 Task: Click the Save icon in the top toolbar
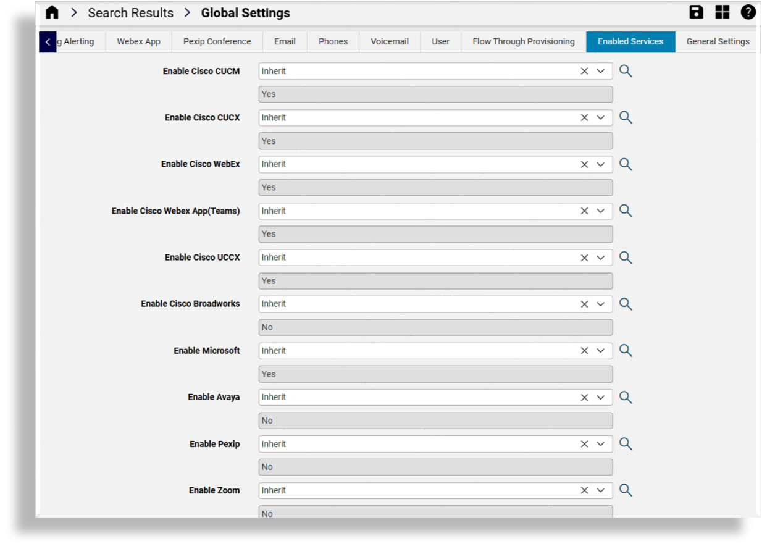[x=696, y=12]
